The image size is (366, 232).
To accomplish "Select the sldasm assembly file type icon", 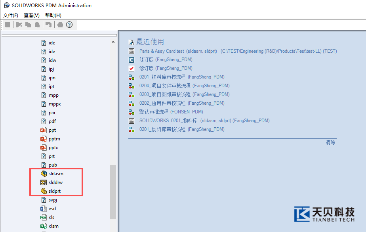I will [44, 174].
